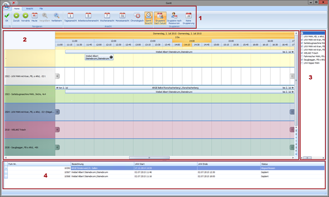Open the round application menu button
Image resolution: width=329 pixels, height=197 pixels.
[x=6, y=6]
